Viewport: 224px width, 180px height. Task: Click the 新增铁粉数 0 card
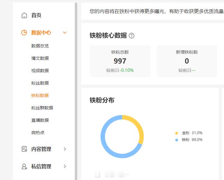click(187, 61)
